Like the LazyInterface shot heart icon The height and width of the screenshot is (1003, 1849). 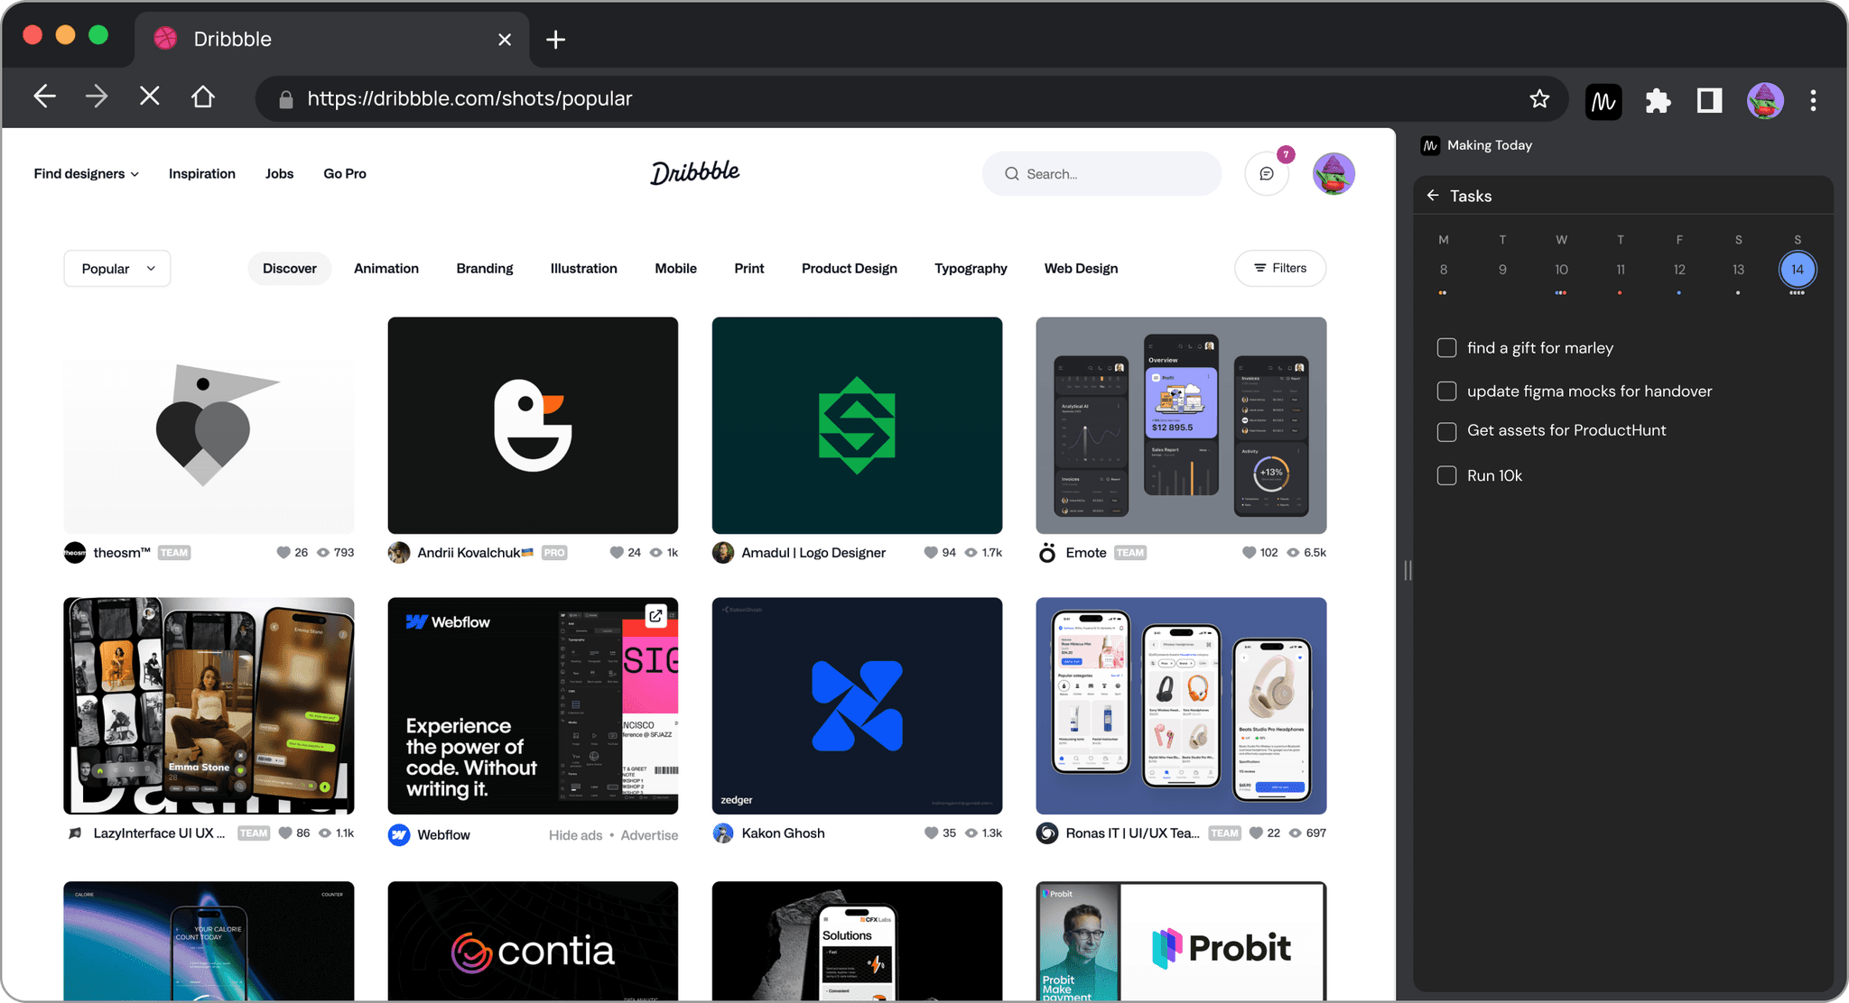(285, 833)
